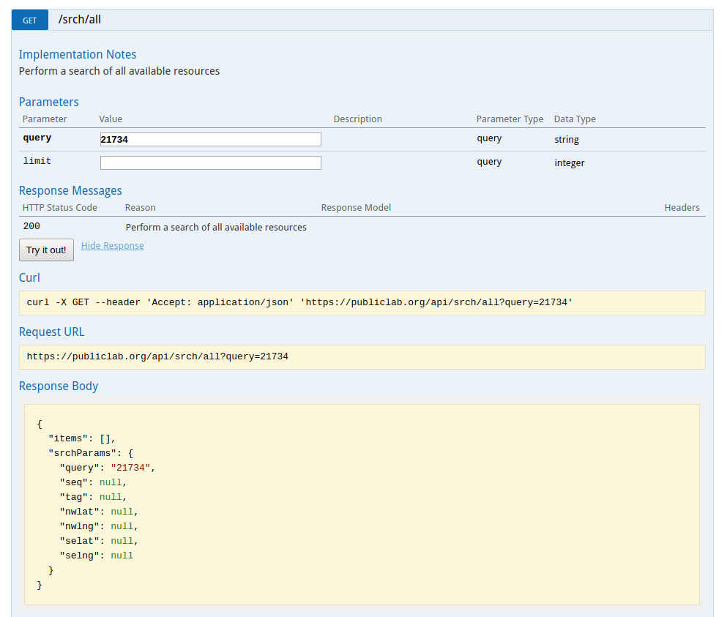Viewport: 727px width, 617px height.
Task: Click the Response Body heading
Action: (59, 386)
